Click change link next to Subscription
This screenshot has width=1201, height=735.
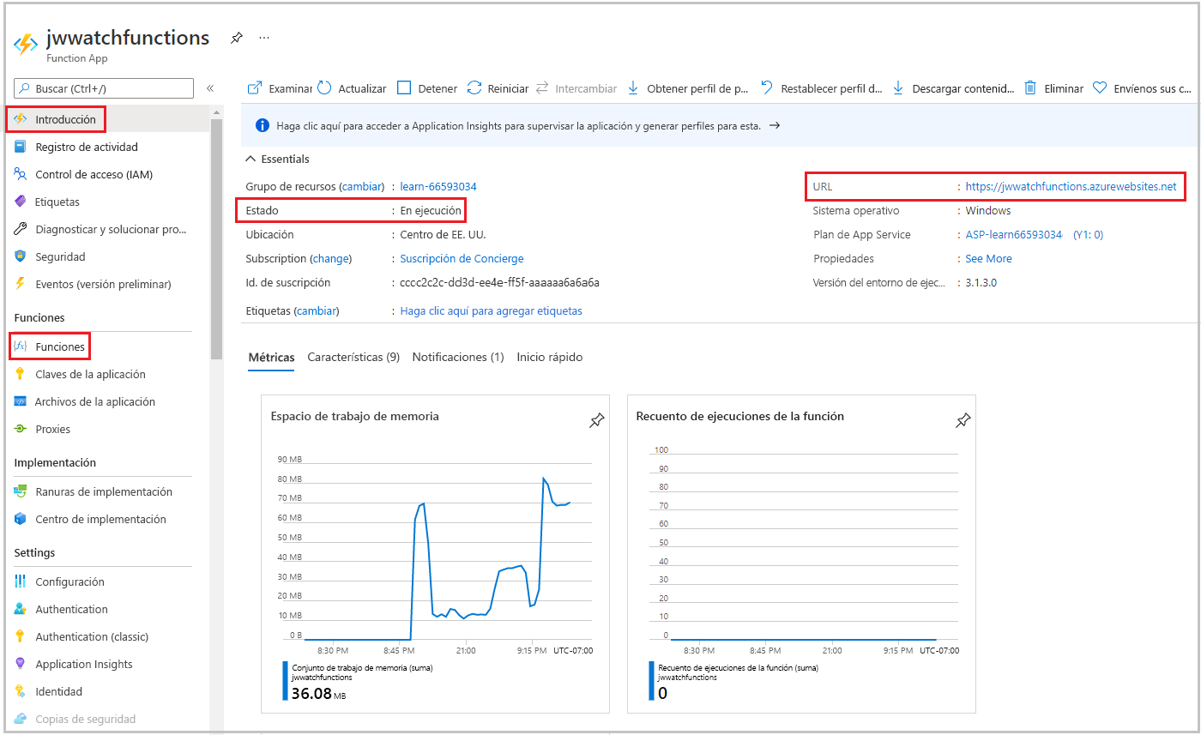[331, 259]
